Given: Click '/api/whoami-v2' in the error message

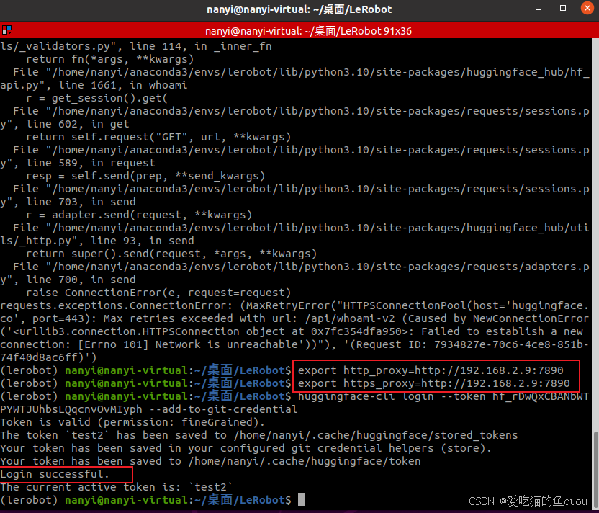Looking at the screenshot, I should click(350, 318).
